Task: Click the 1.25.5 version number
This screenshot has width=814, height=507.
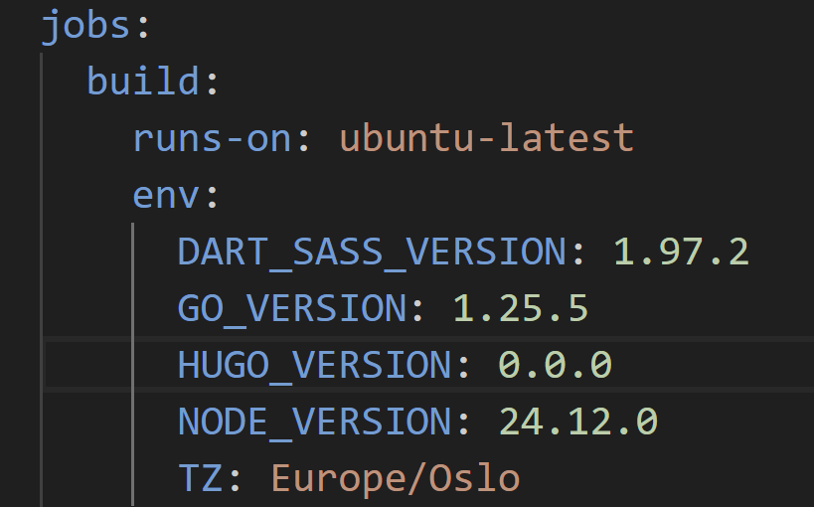Action: 521,308
